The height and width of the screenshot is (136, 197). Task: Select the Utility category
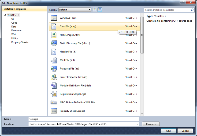click(x=14, y=38)
